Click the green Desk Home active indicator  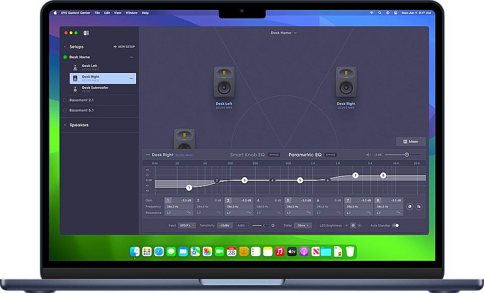point(65,57)
